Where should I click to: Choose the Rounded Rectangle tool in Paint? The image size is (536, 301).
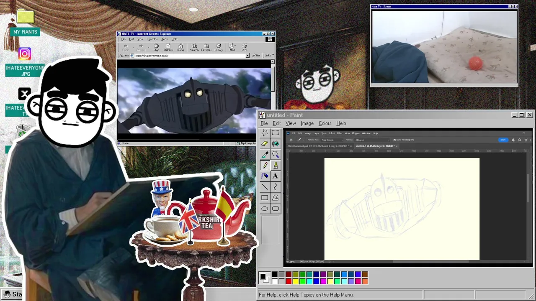(x=276, y=209)
